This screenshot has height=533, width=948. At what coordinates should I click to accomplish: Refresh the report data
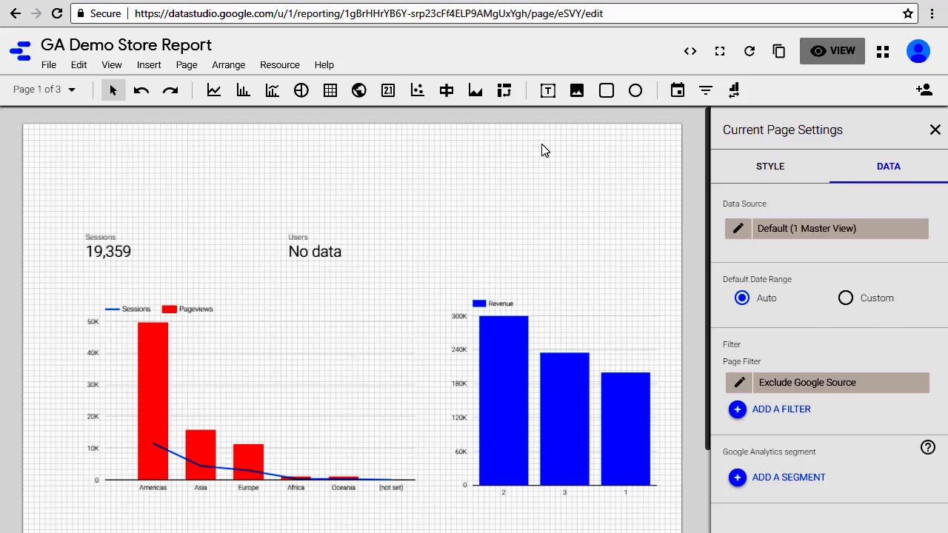[x=750, y=51]
